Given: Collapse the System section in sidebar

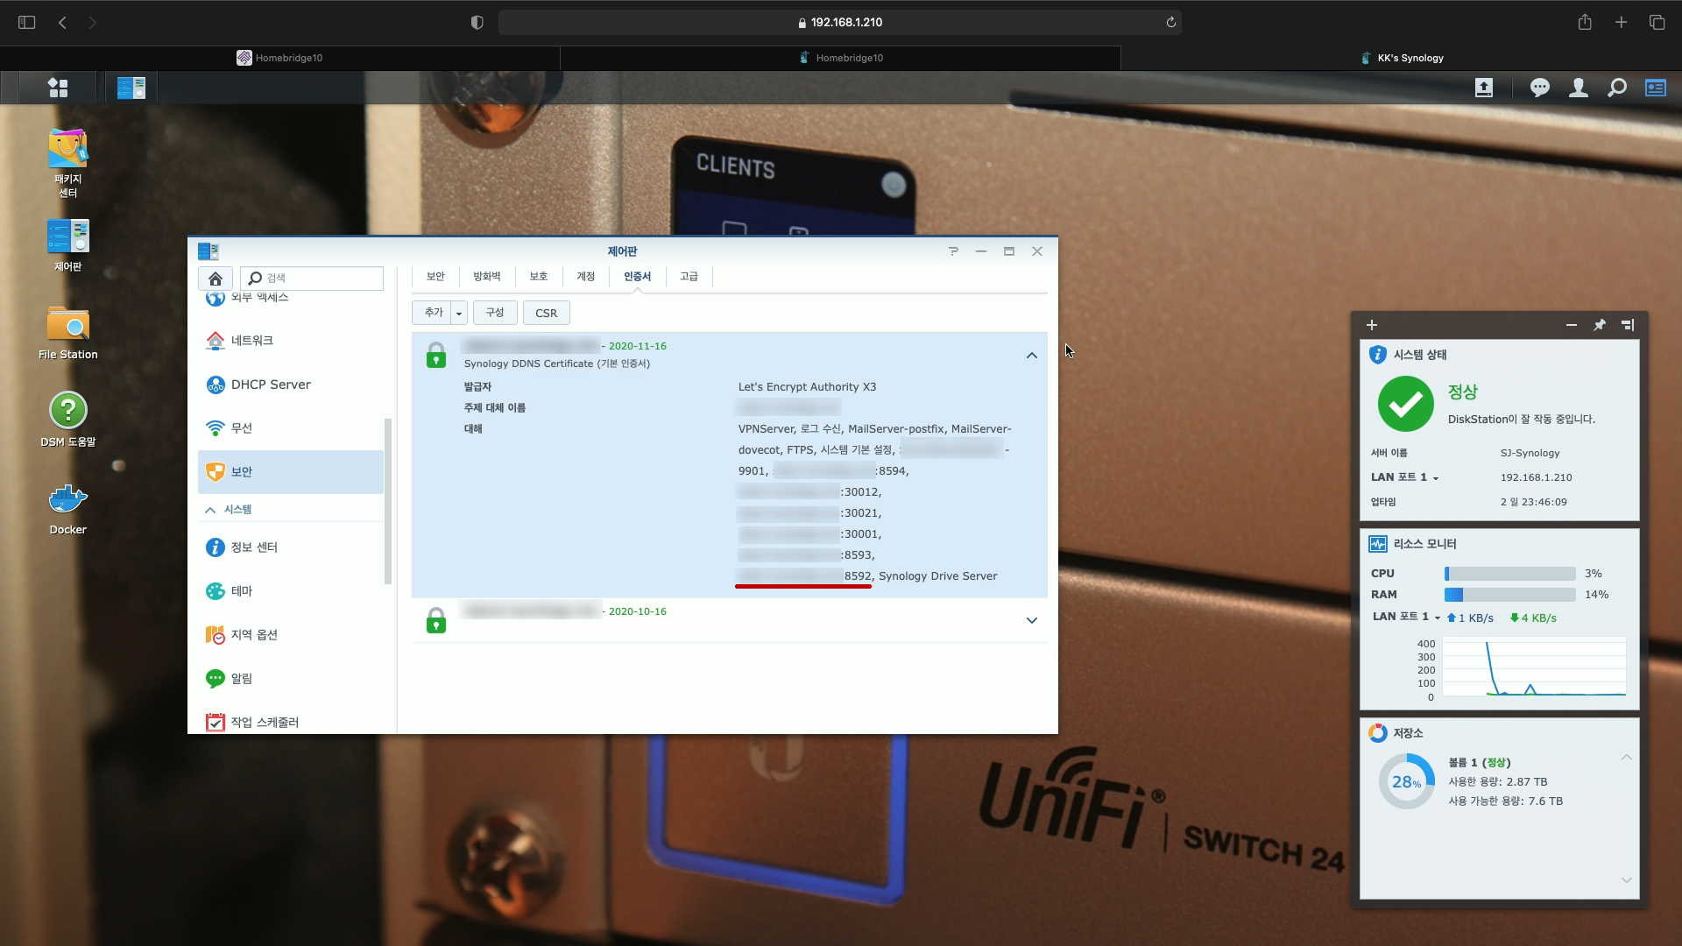Looking at the screenshot, I should (210, 510).
